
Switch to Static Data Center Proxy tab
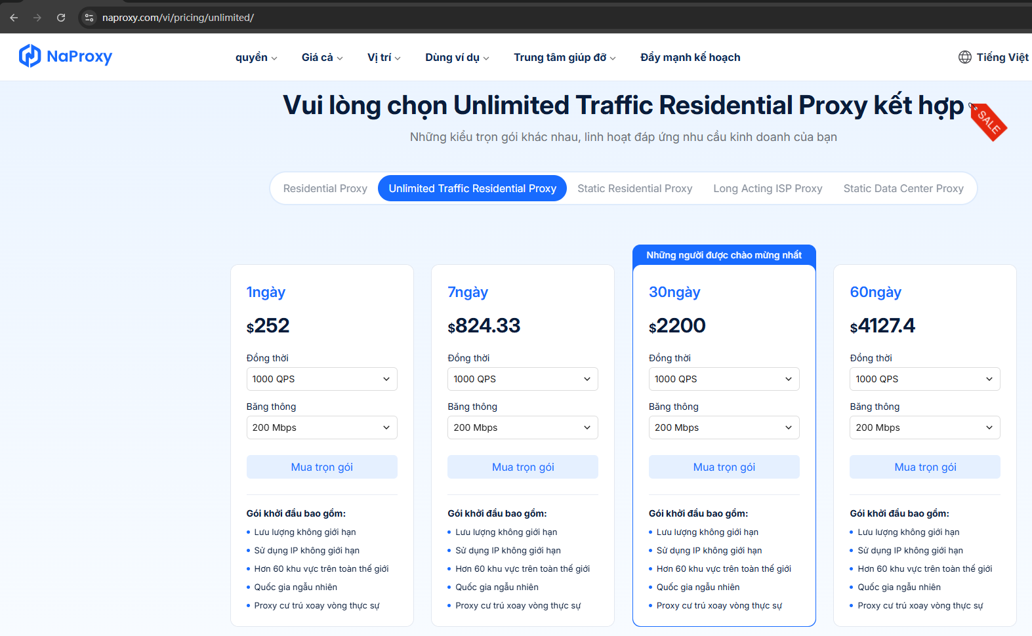(x=903, y=189)
